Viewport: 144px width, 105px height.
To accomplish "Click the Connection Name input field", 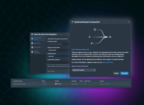I will tap(58, 44).
